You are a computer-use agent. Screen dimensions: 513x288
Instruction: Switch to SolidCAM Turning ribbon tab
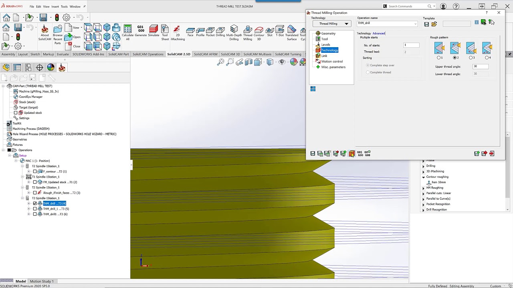click(288, 54)
